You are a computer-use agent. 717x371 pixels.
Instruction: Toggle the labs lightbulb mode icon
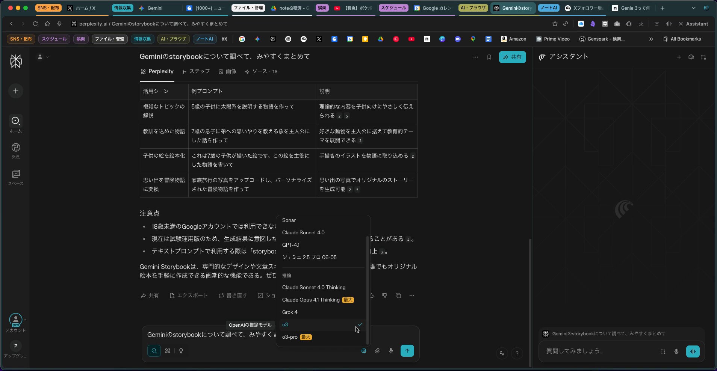(181, 351)
